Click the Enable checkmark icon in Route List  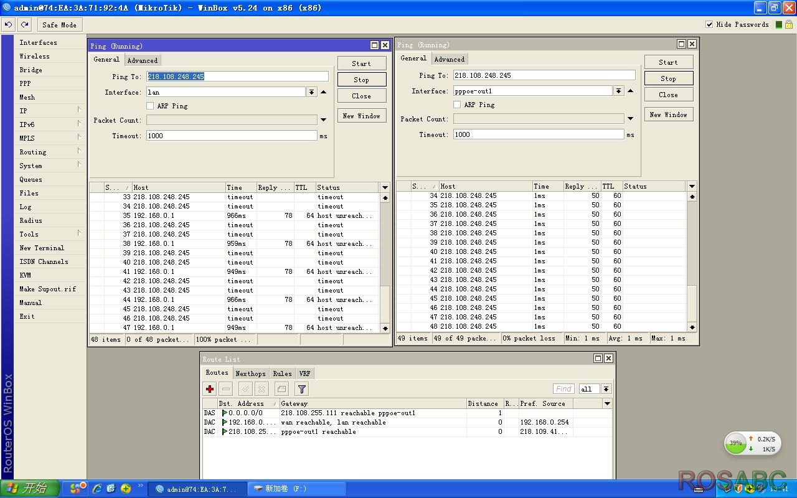tap(245, 389)
